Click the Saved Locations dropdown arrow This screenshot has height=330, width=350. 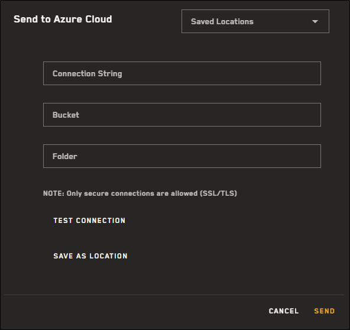pos(315,22)
